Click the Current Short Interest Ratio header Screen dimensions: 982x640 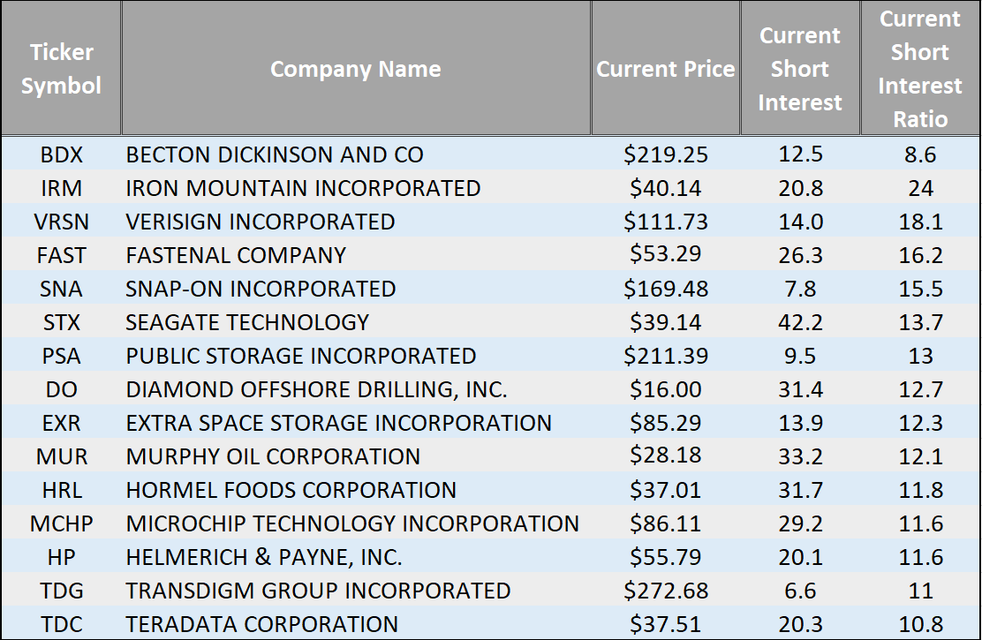tap(919, 69)
